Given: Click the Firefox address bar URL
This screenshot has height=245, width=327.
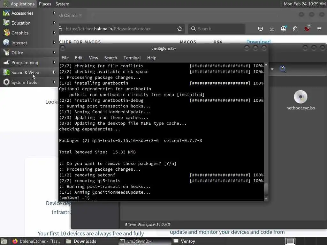Looking at the screenshot, I should (108, 29).
